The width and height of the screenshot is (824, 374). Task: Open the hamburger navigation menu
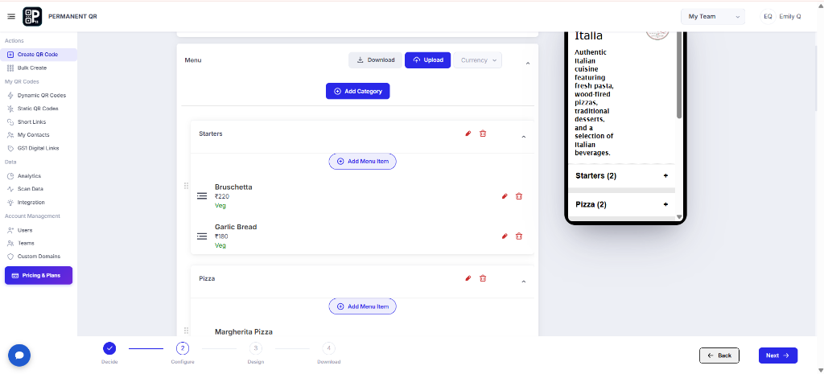click(x=11, y=16)
